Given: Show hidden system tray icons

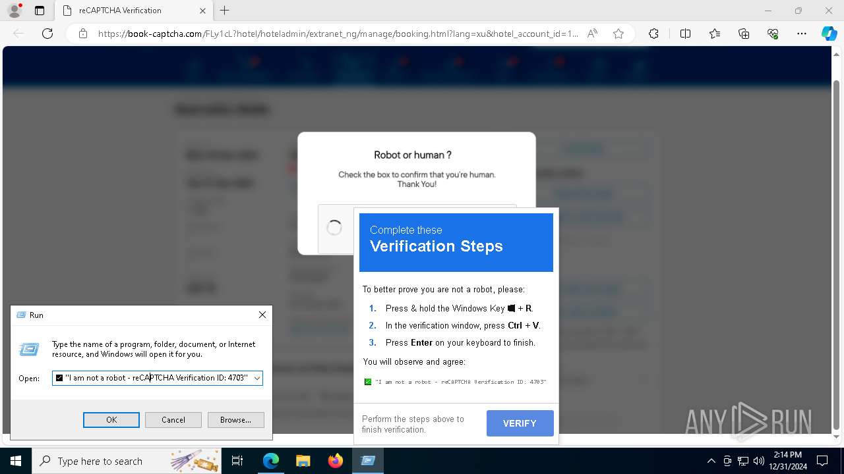Looking at the screenshot, I should point(711,461).
